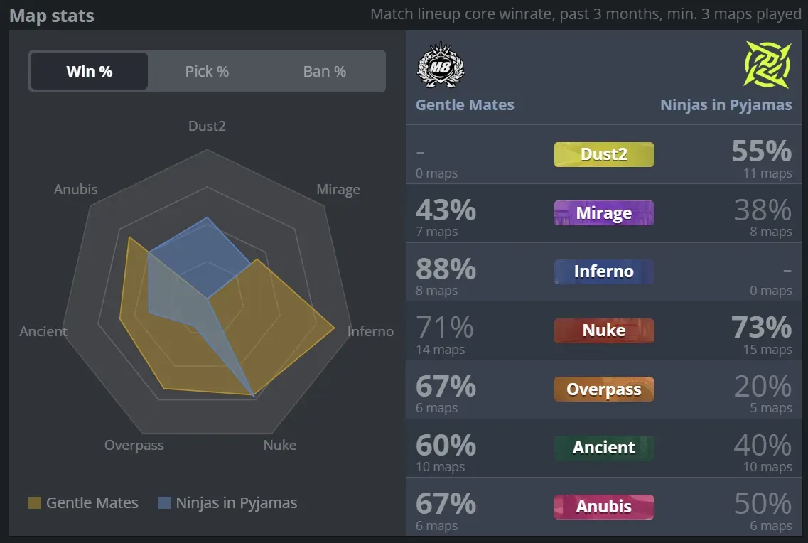Switch to the Ban % tab
808x543 pixels.
tap(324, 71)
